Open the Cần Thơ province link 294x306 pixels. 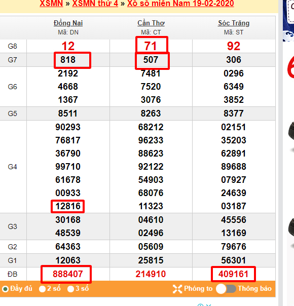coord(151,23)
